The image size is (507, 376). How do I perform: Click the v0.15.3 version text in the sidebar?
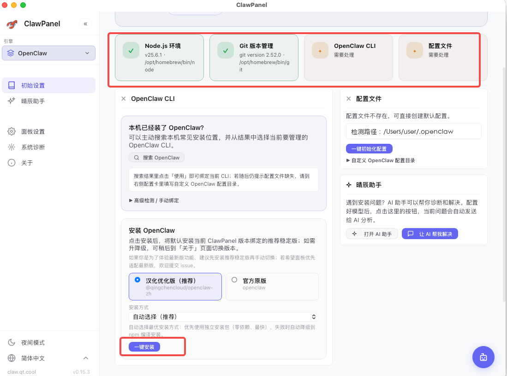[81, 372]
